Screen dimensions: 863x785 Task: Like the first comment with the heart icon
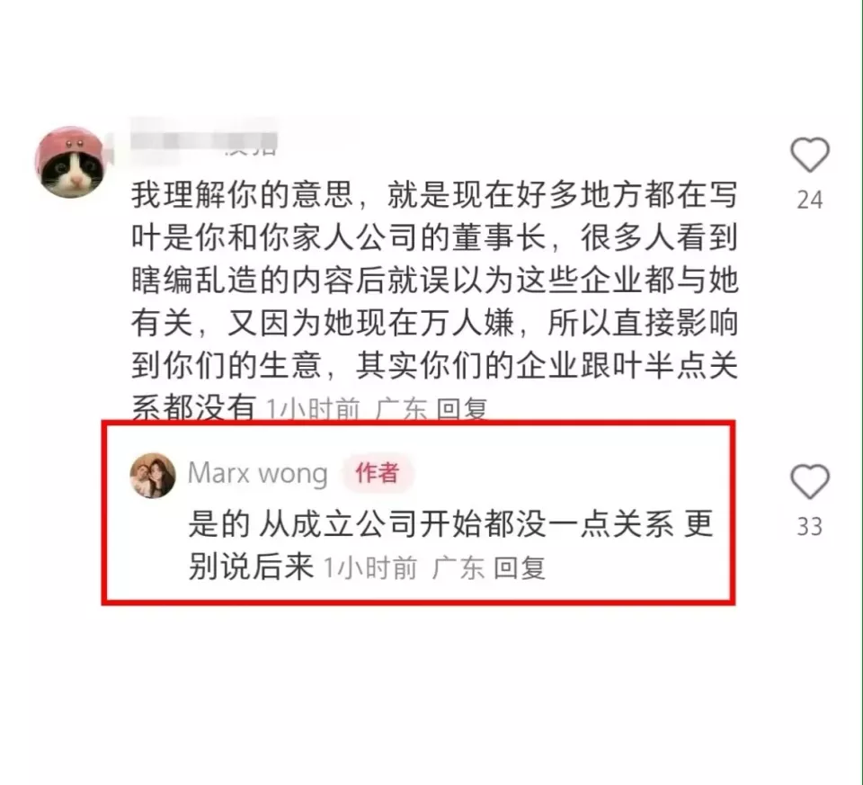810,155
